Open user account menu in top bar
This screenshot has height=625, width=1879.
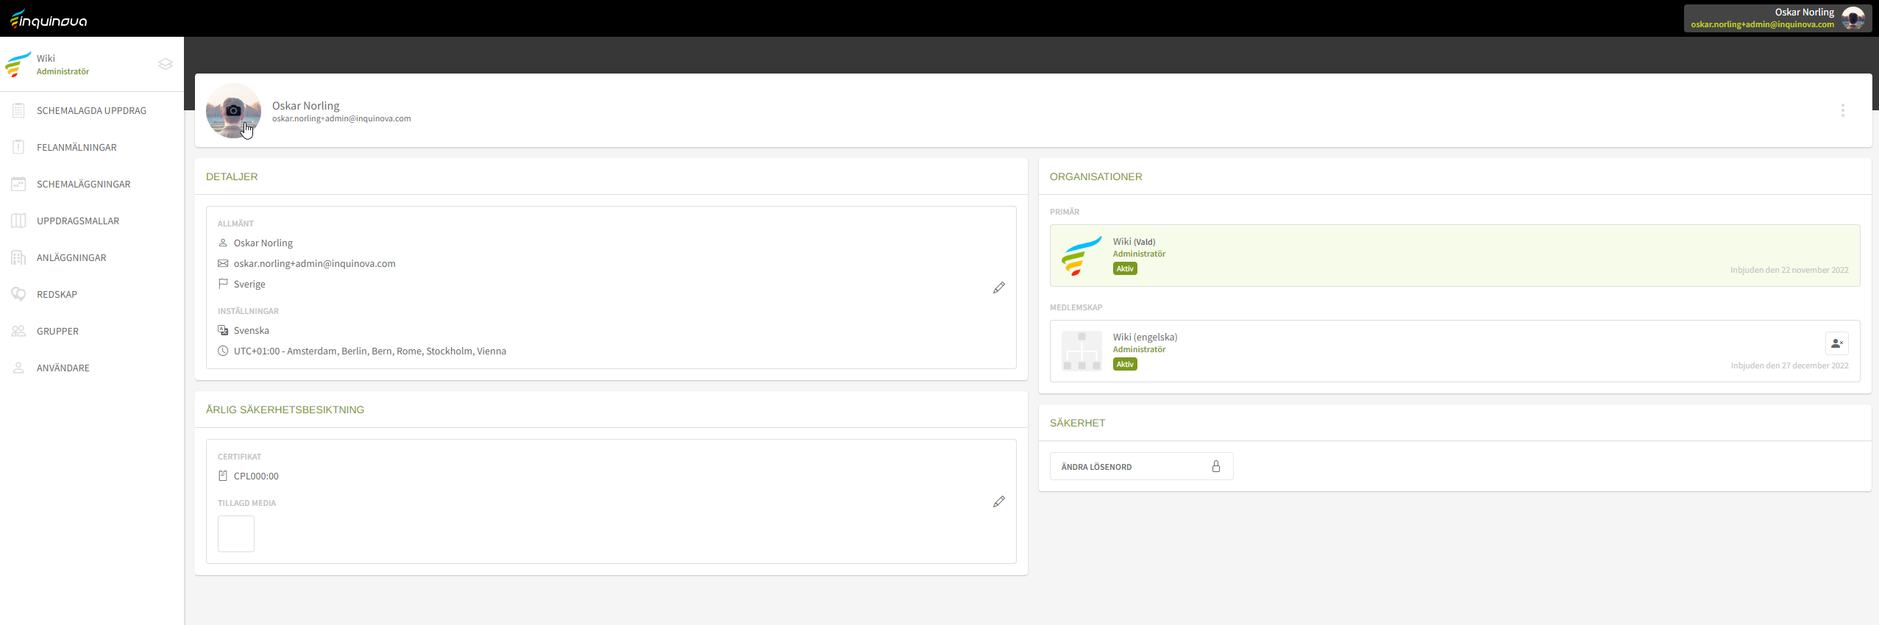(x=1777, y=18)
